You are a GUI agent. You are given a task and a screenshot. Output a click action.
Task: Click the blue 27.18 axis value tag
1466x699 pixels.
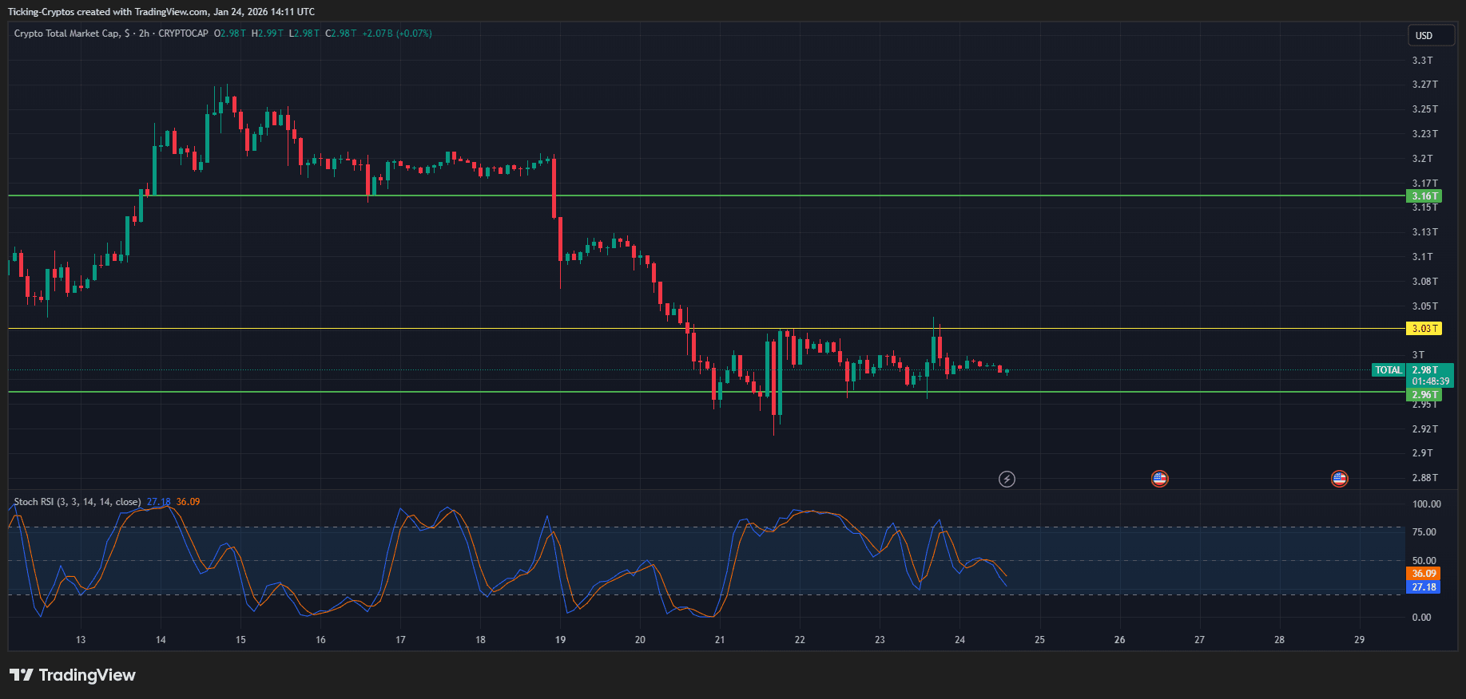pos(1424,587)
